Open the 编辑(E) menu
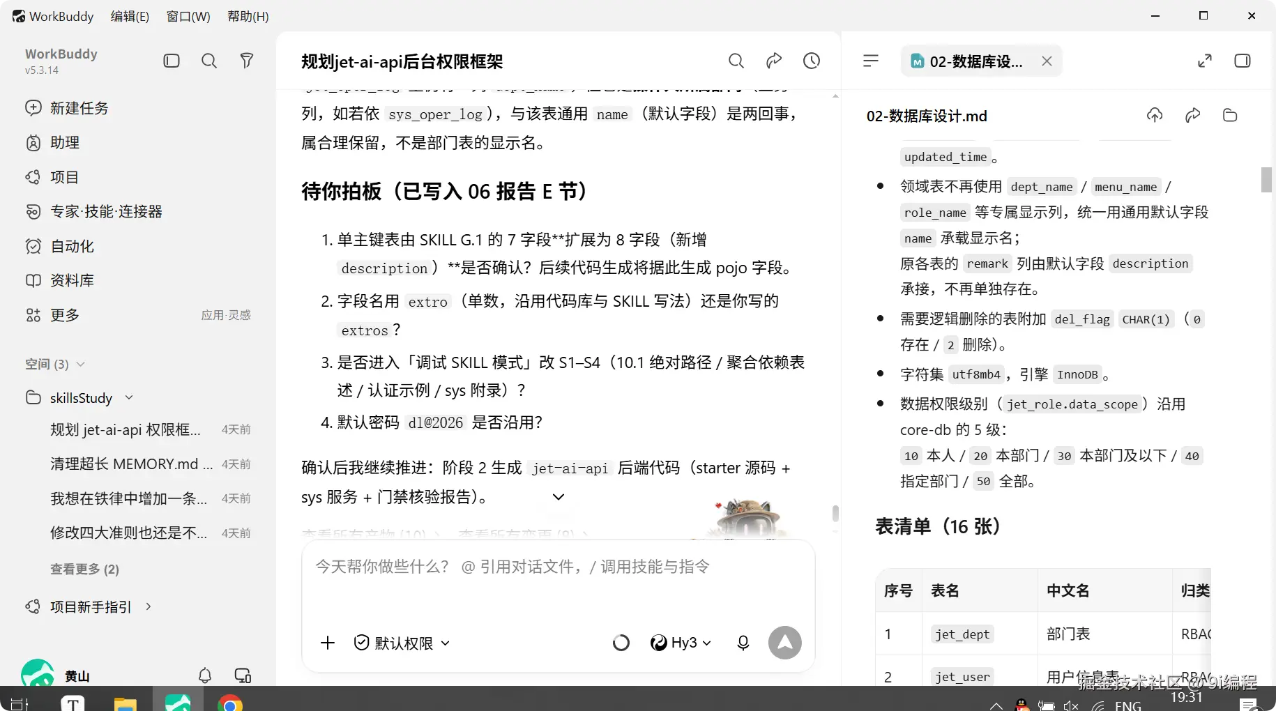 130,16
